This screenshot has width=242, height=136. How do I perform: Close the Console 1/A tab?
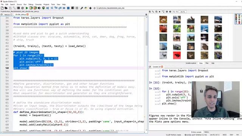pos(162,67)
